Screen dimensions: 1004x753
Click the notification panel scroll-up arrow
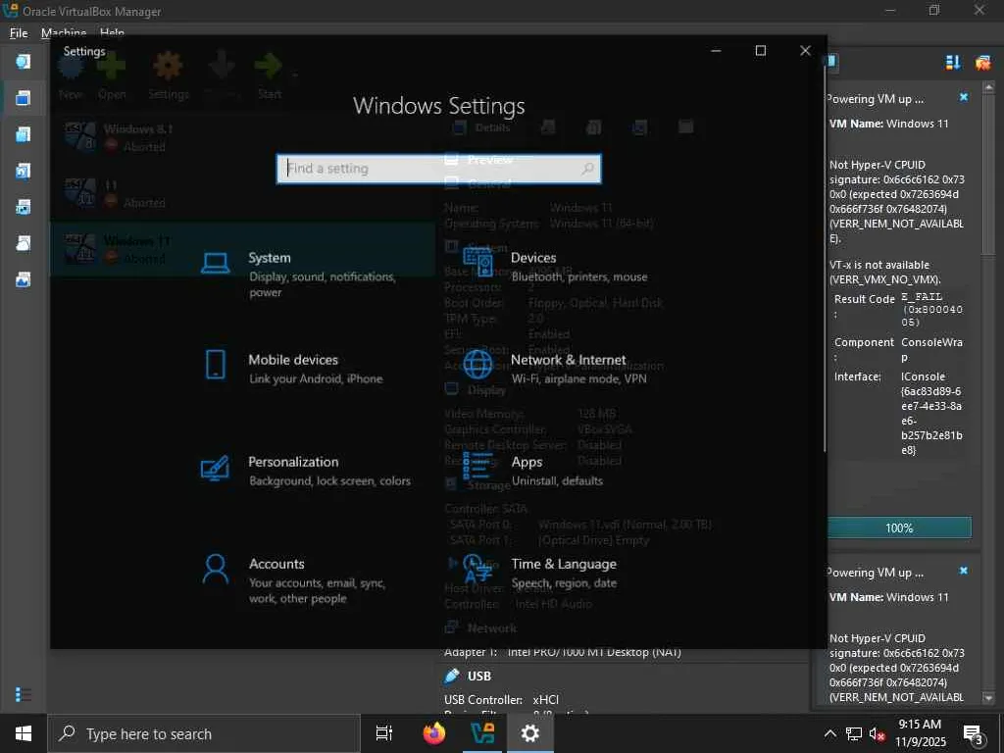[x=988, y=87]
